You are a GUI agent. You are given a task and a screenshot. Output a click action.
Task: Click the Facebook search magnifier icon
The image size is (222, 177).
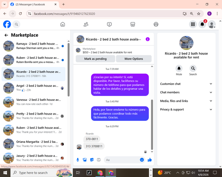tap(16, 24)
